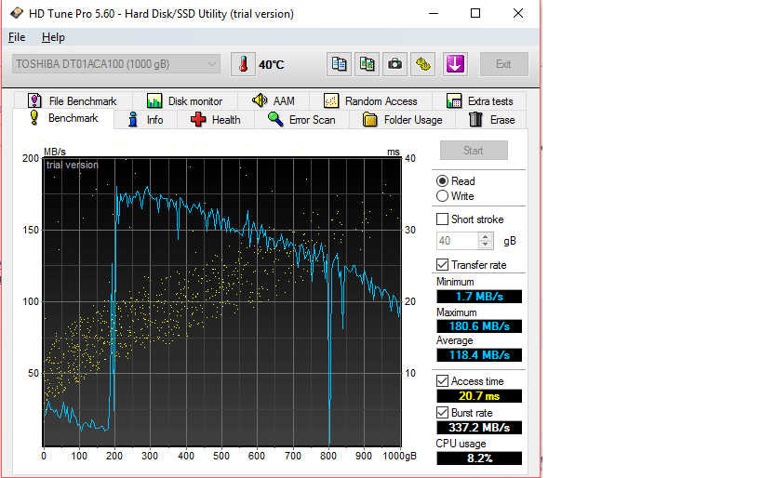Open the Info tab

145,120
